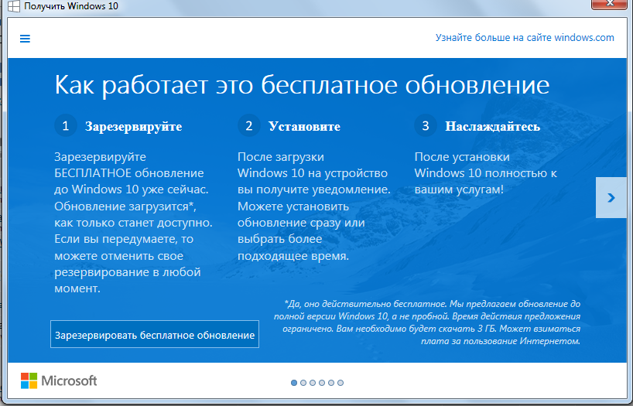Click the footnote starting '*Да, оно действительно бесплатное'
This screenshot has width=633, height=406.
point(427,322)
